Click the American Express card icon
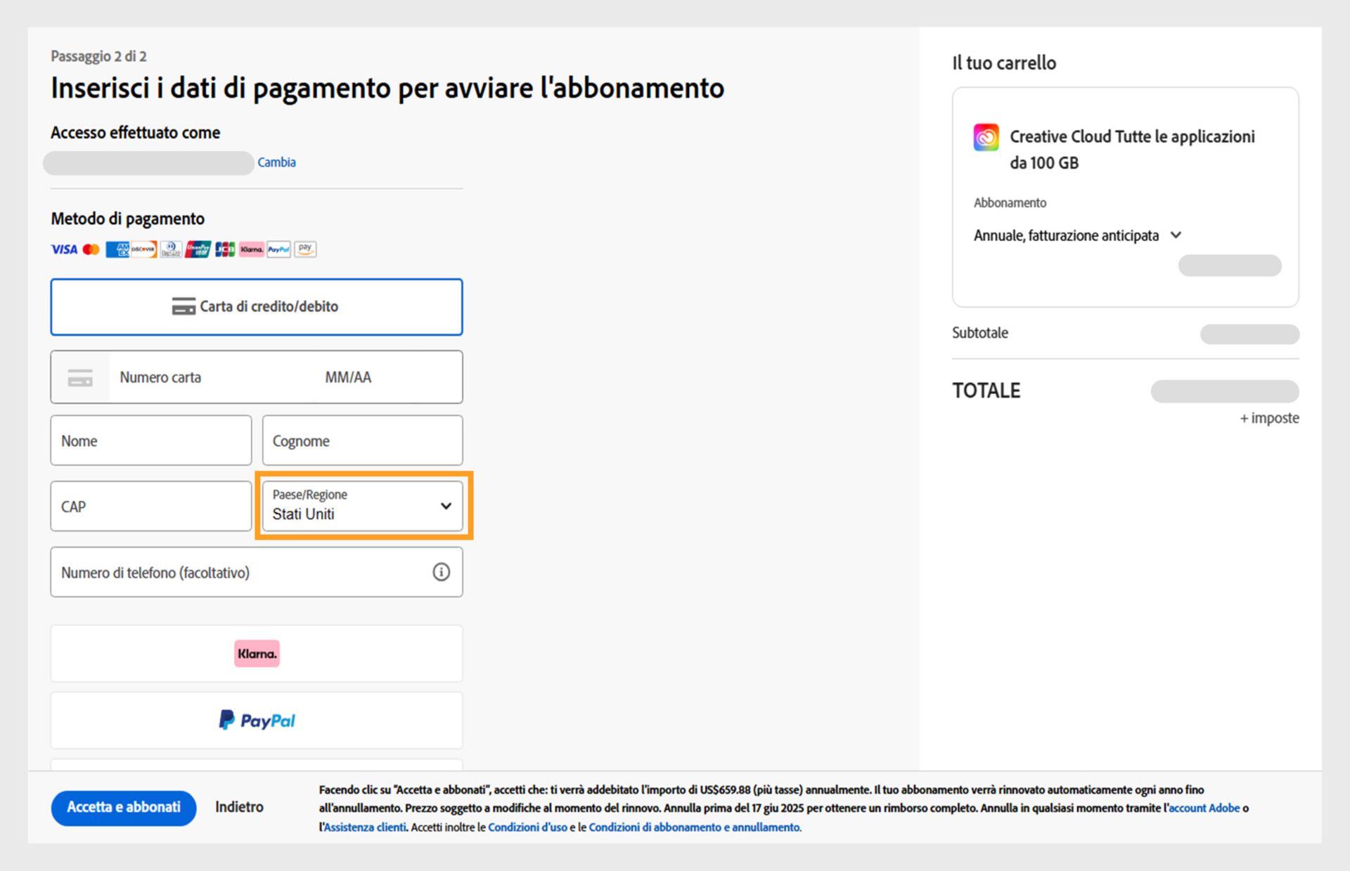 point(117,249)
